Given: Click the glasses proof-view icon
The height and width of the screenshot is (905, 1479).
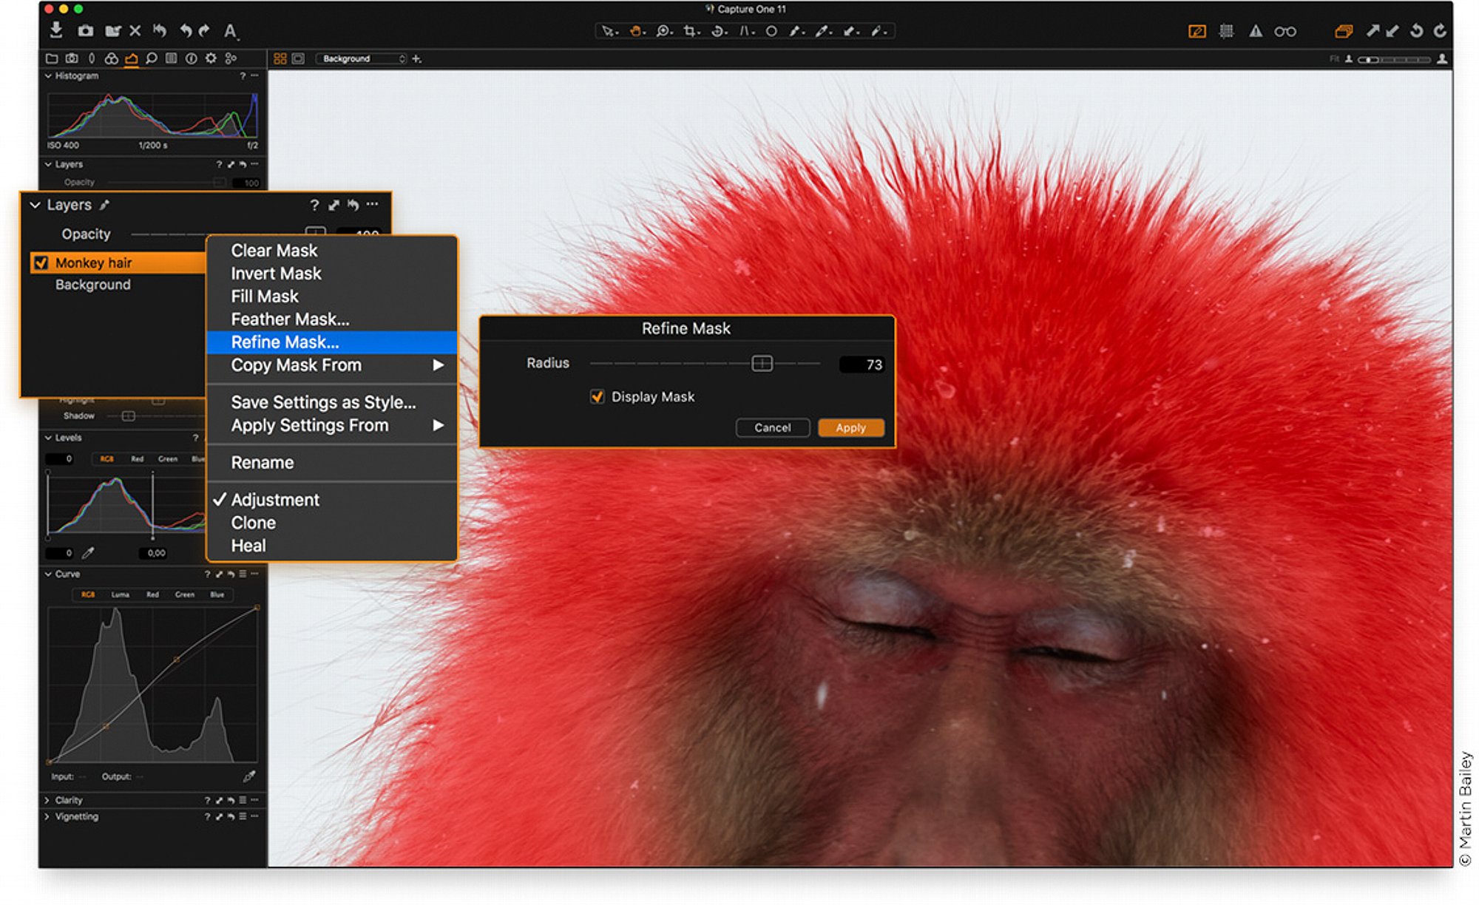Looking at the screenshot, I should [1285, 31].
